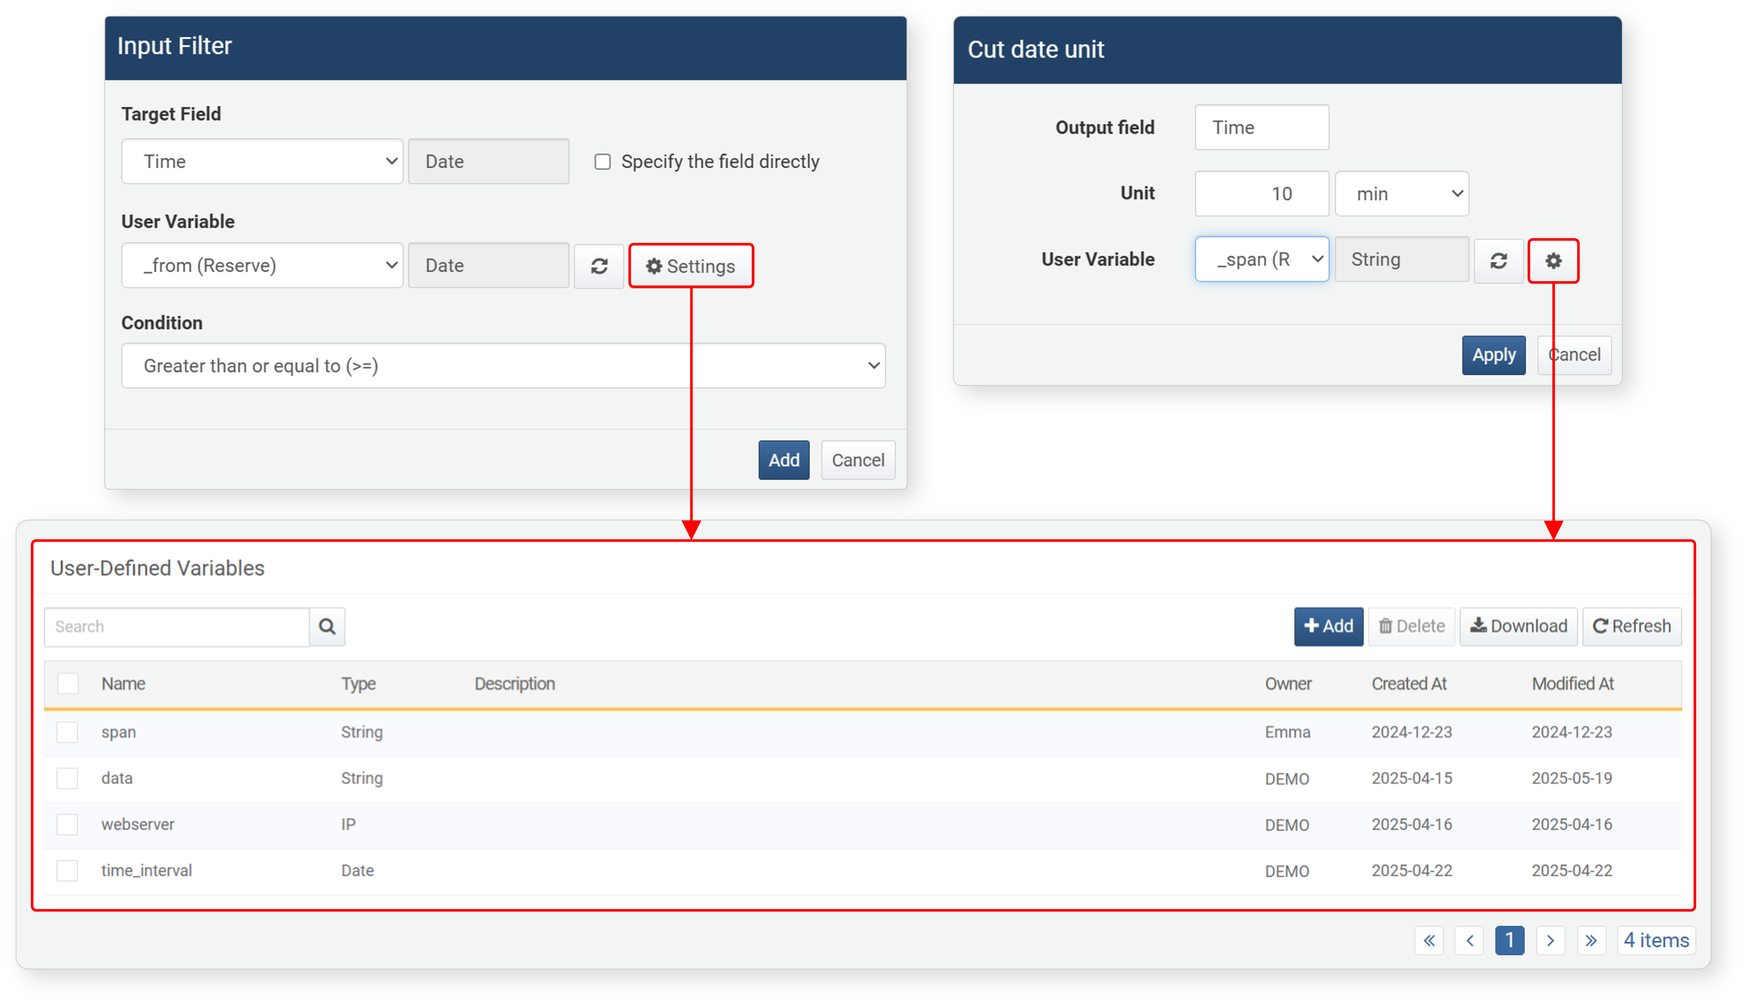Screen dimensions: 1744x1002
Task: Click the Output field Time input
Action: (1262, 127)
